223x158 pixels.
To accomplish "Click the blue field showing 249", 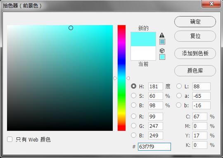I will [155, 136].
